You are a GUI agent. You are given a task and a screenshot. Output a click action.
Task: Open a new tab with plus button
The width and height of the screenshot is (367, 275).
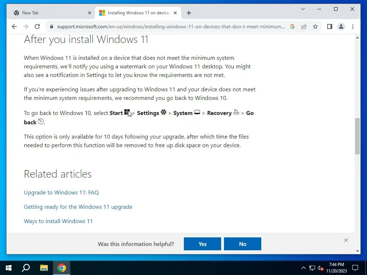click(189, 13)
